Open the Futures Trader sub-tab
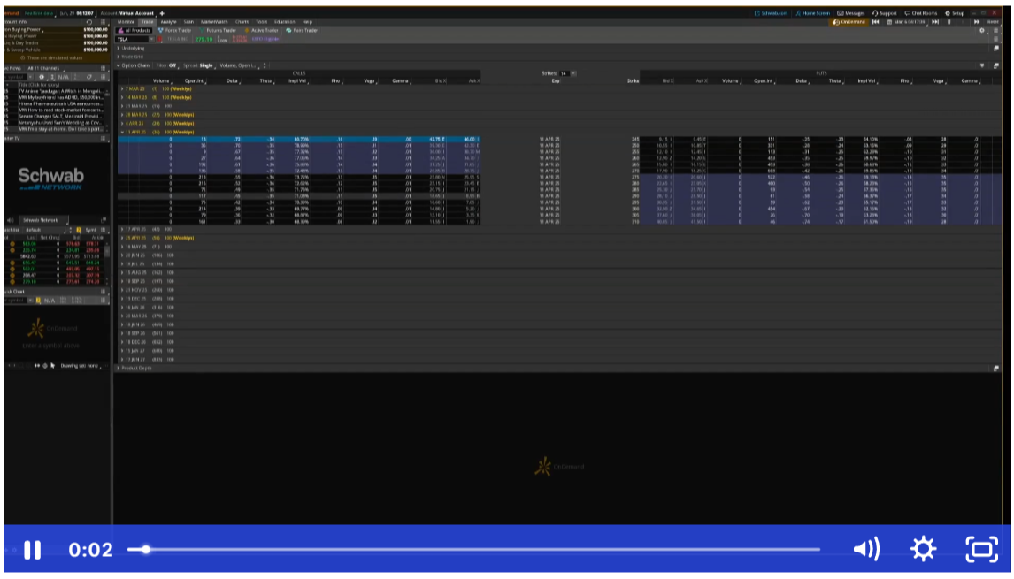The height and width of the screenshot is (579, 1014). [218, 30]
